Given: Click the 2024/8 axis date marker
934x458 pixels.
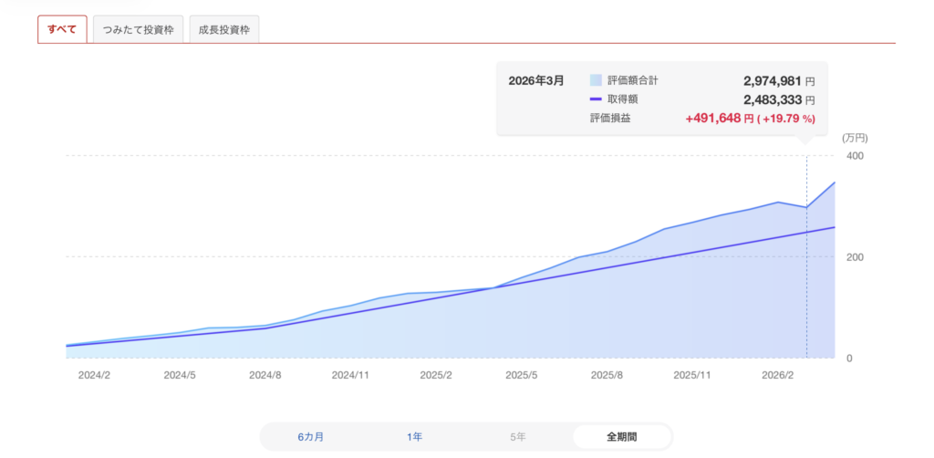Looking at the screenshot, I should [x=265, y=376].
